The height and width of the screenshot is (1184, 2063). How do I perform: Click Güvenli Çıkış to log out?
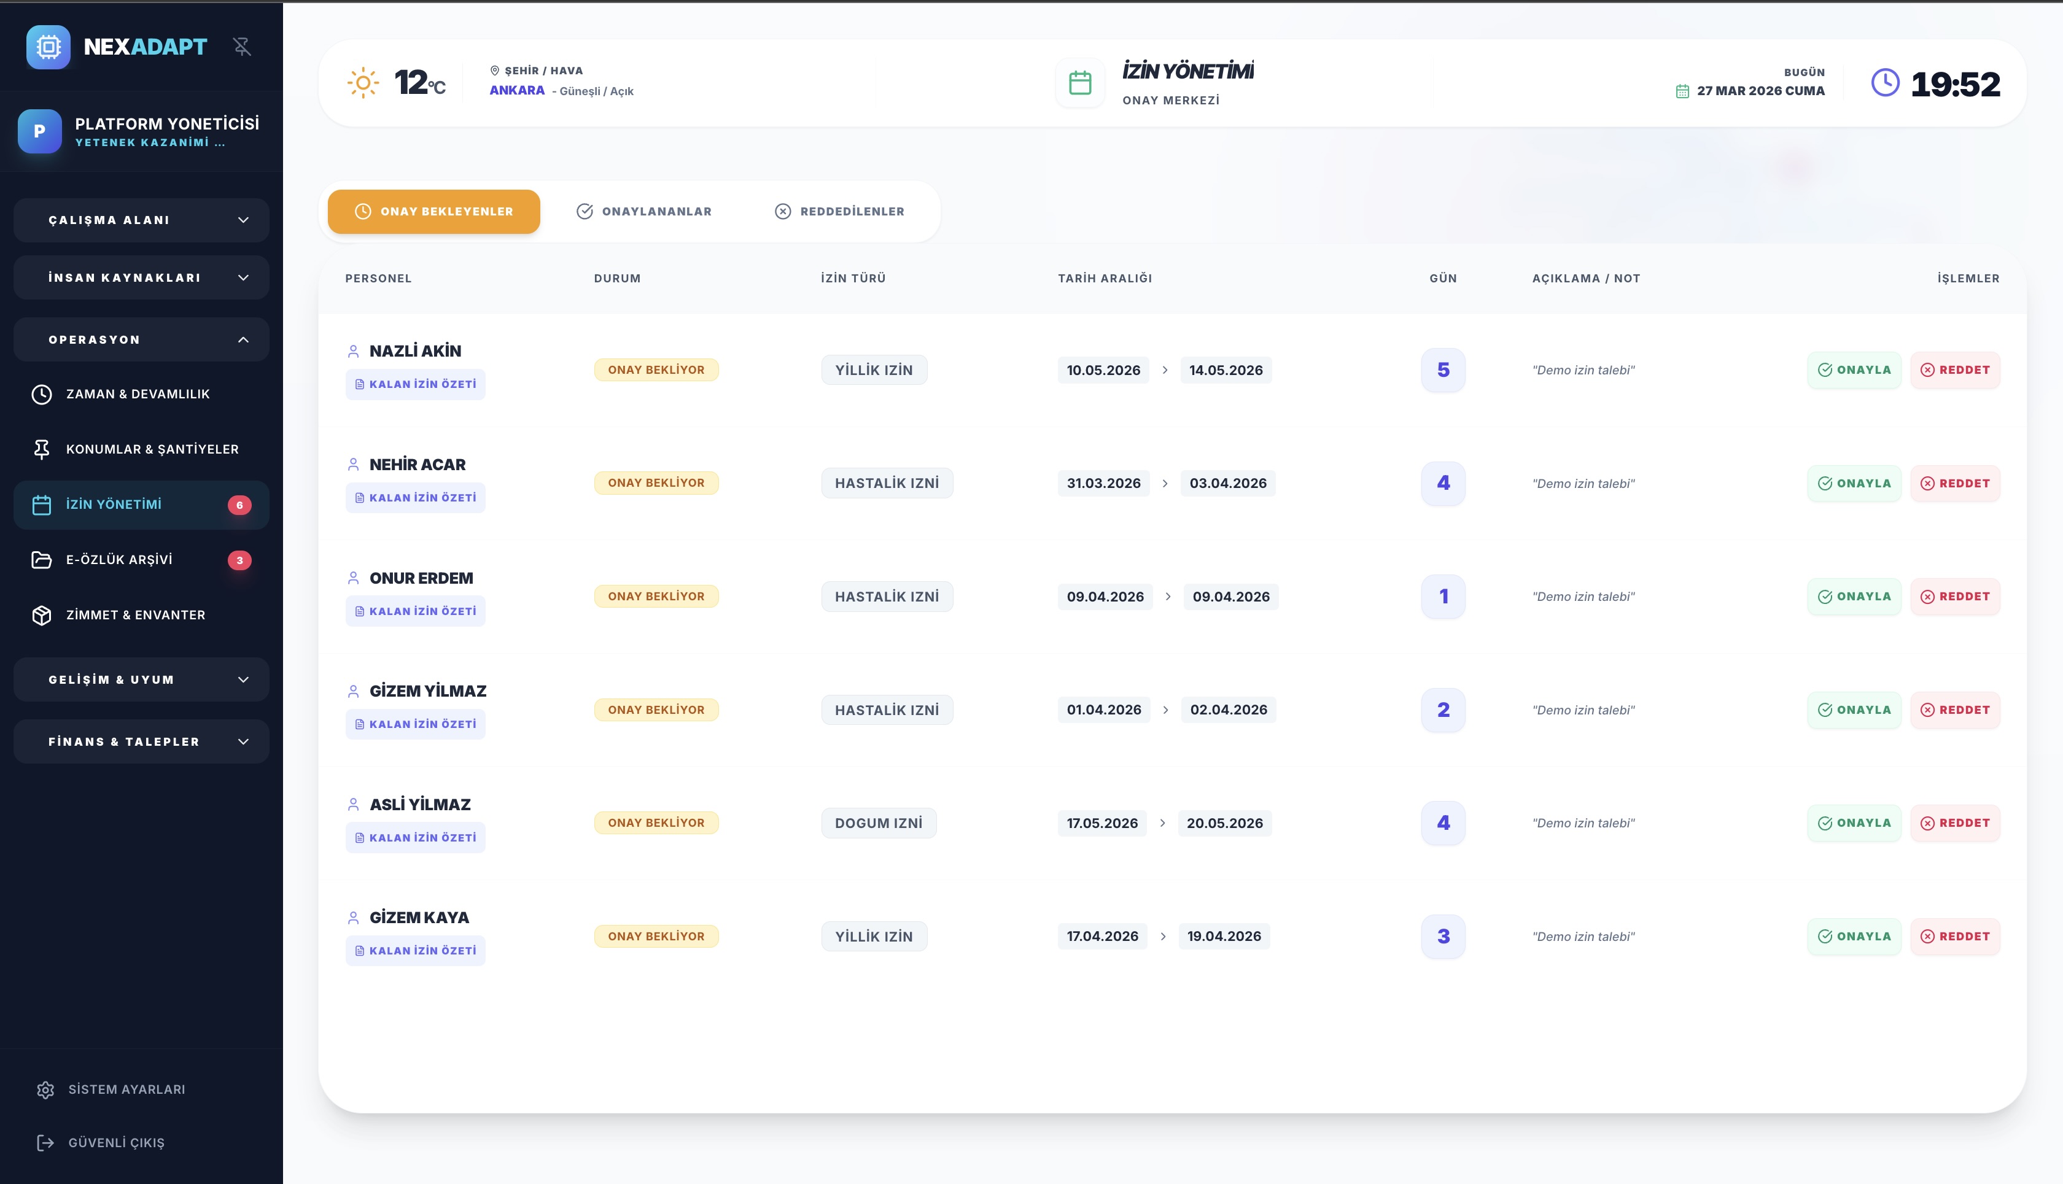tap(115, 1143)
